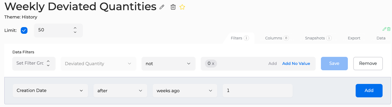Click the small green pencil edit icon
392x107 pixels.
pos(384,29)
